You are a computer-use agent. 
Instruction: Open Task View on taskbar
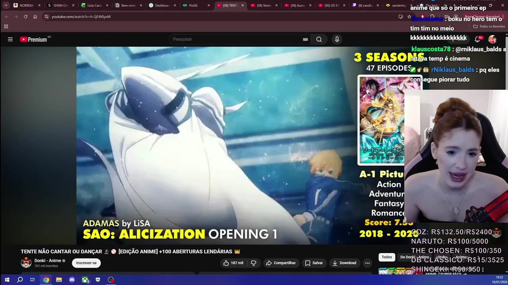click(33, 280)
